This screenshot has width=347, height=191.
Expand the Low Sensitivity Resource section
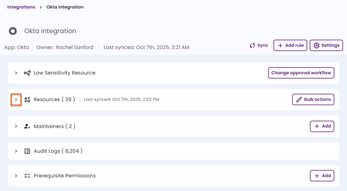(16, 73)
